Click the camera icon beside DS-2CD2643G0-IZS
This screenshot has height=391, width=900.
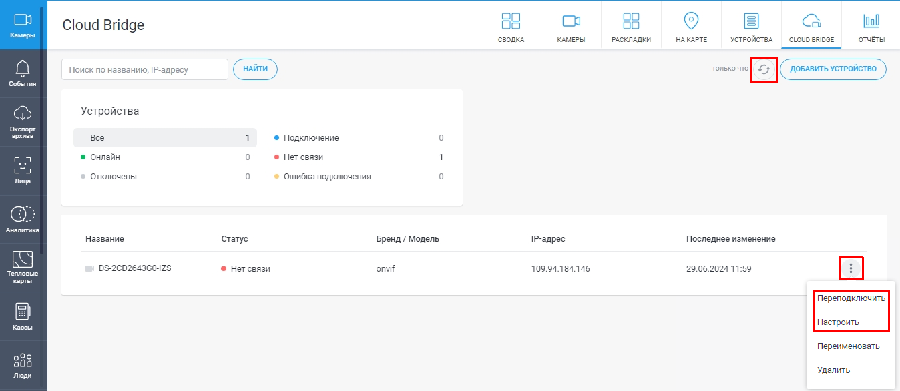click(x=90, y=268)
